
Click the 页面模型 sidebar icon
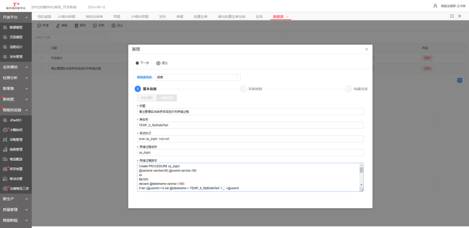coord(5,37)
